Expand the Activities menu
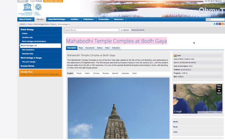This screenshot has height=140, width=225. click(x=75, y=19)
